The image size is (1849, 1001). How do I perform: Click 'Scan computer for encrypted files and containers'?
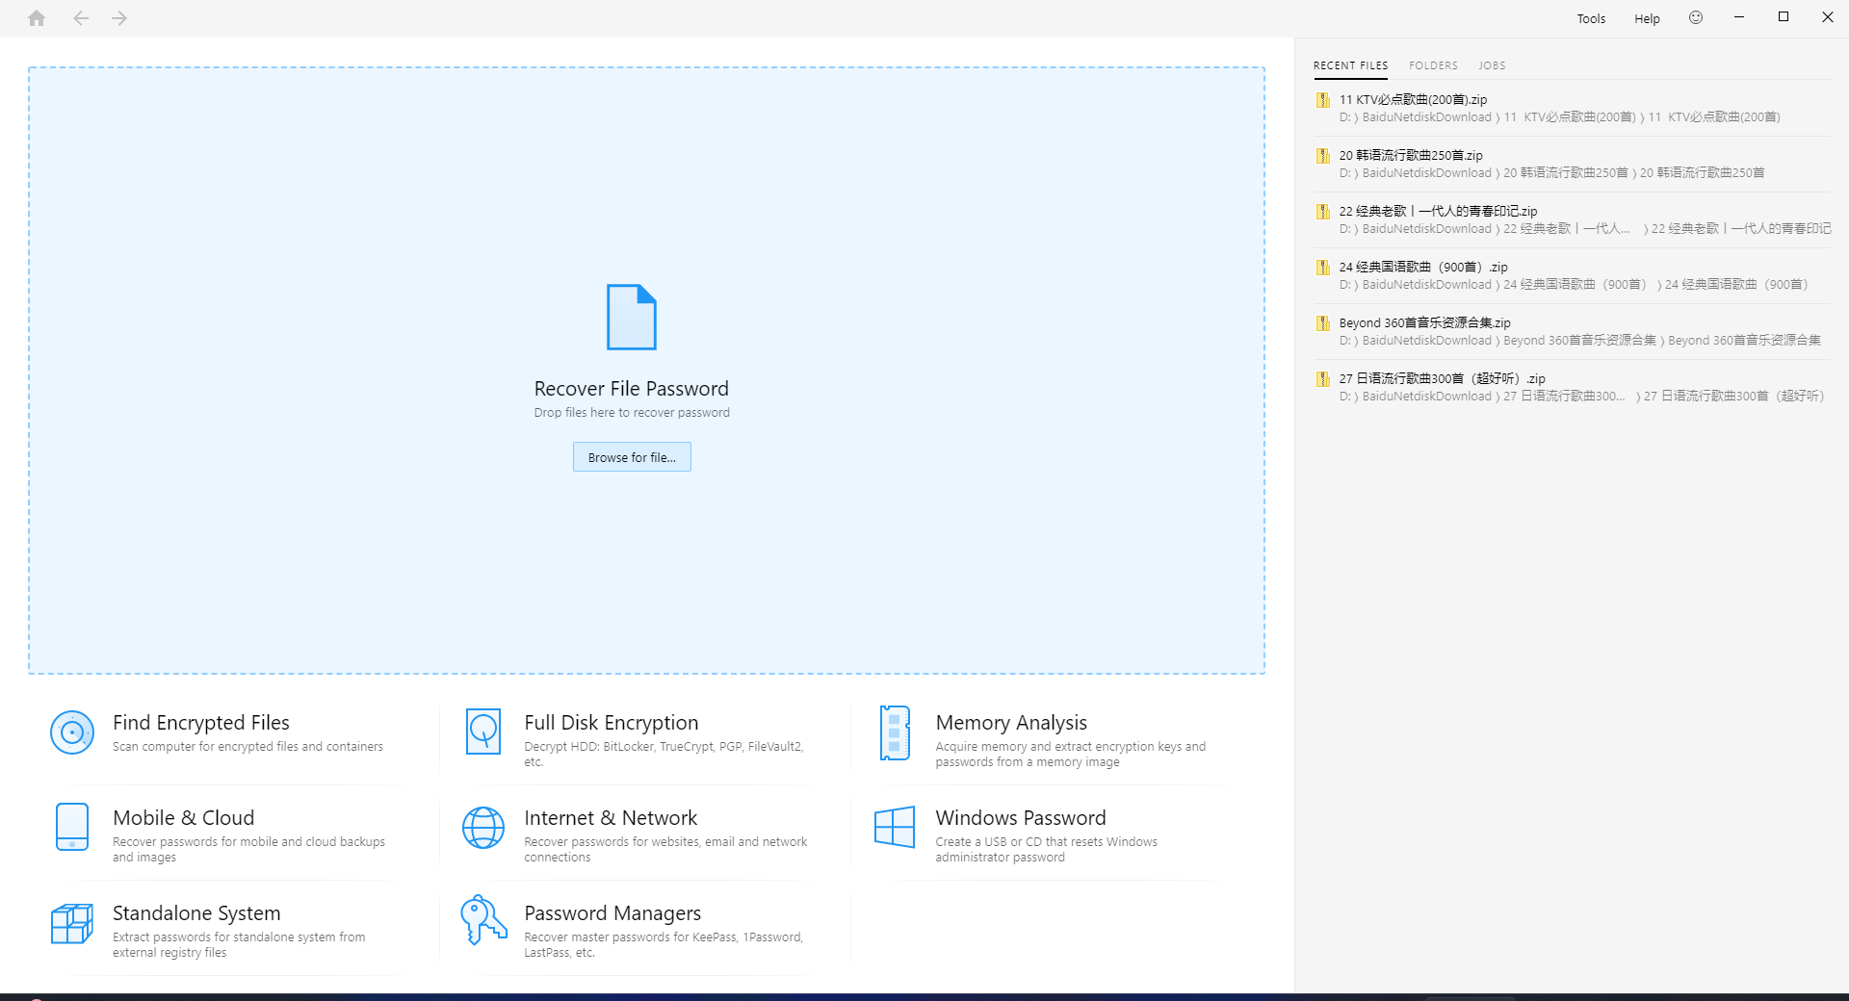[247, 747]
